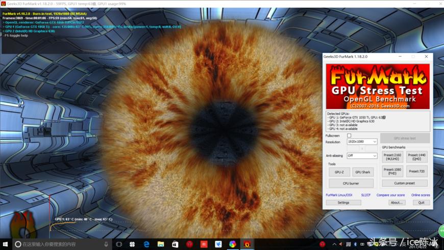The image size is (444, 250).
Task: Open Microsoft Store taskbar icon
Action: [175, 244]
